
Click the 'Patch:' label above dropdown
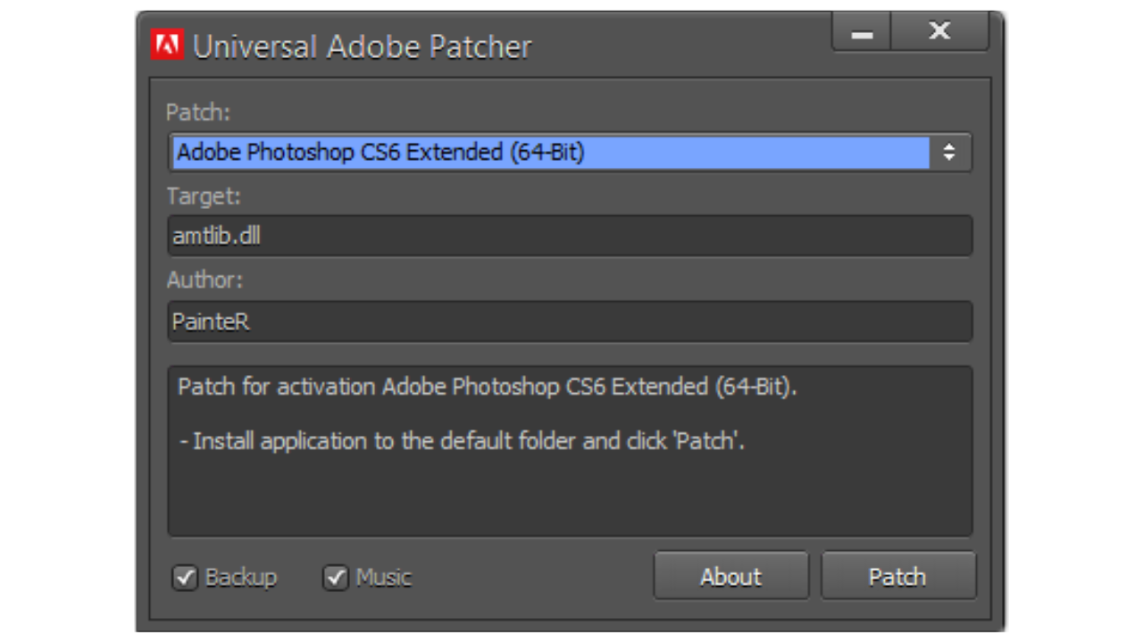[x=197, y=113]
